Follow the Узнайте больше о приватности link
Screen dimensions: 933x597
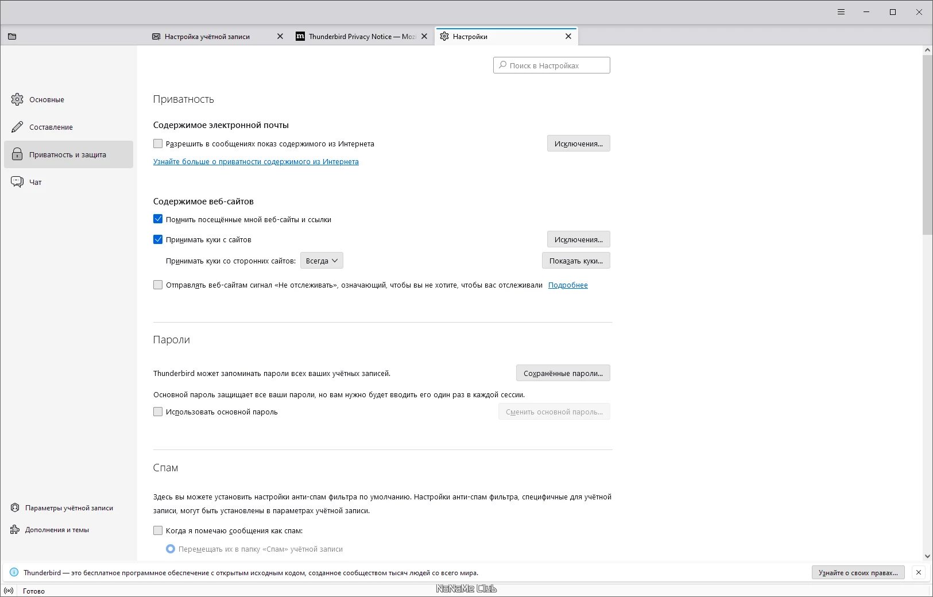click(x=256, y=162)
